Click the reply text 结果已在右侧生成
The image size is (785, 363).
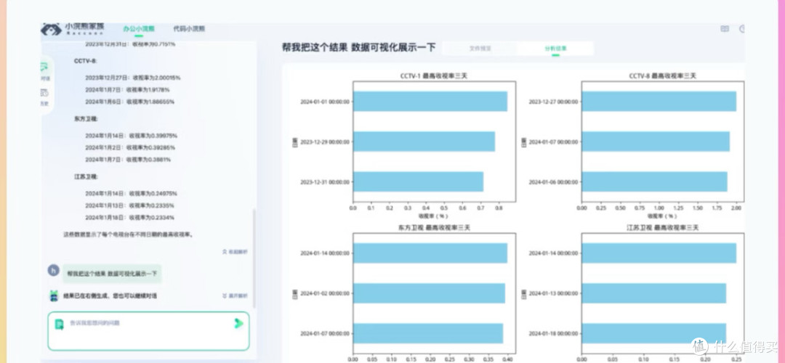click(110, 296)
